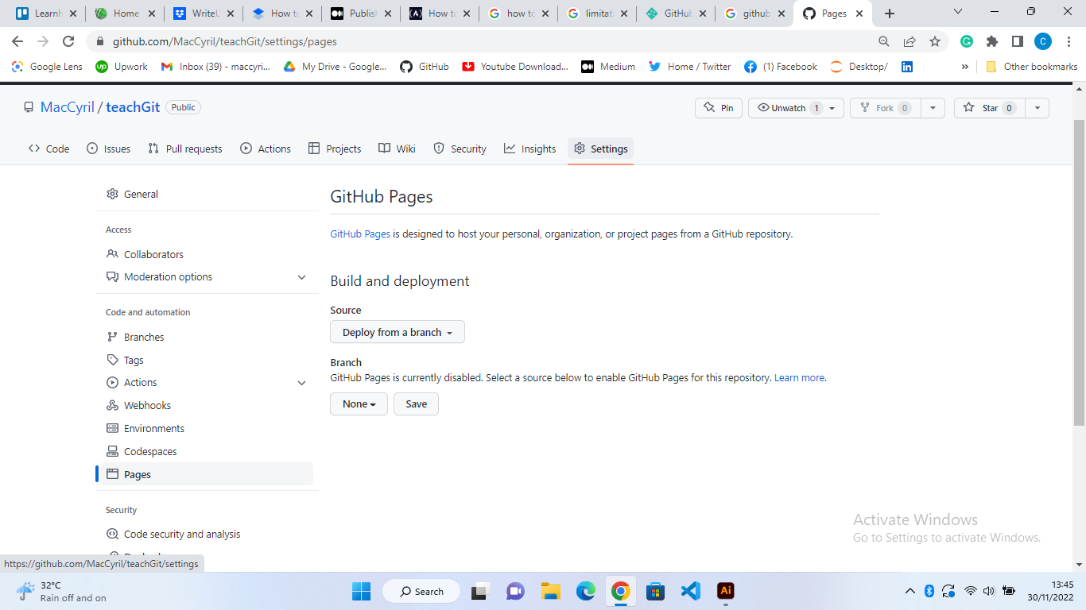
Task: Expand Moderation options in the sidebar
Action: tap(301, 277)
